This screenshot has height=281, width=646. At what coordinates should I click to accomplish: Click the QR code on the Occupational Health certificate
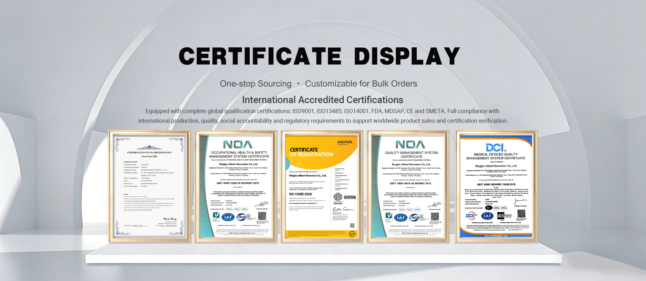(262, 216)
